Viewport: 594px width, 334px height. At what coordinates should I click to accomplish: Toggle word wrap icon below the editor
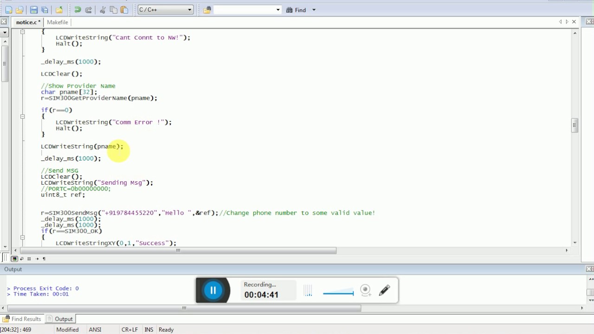[x=22, y=259]
